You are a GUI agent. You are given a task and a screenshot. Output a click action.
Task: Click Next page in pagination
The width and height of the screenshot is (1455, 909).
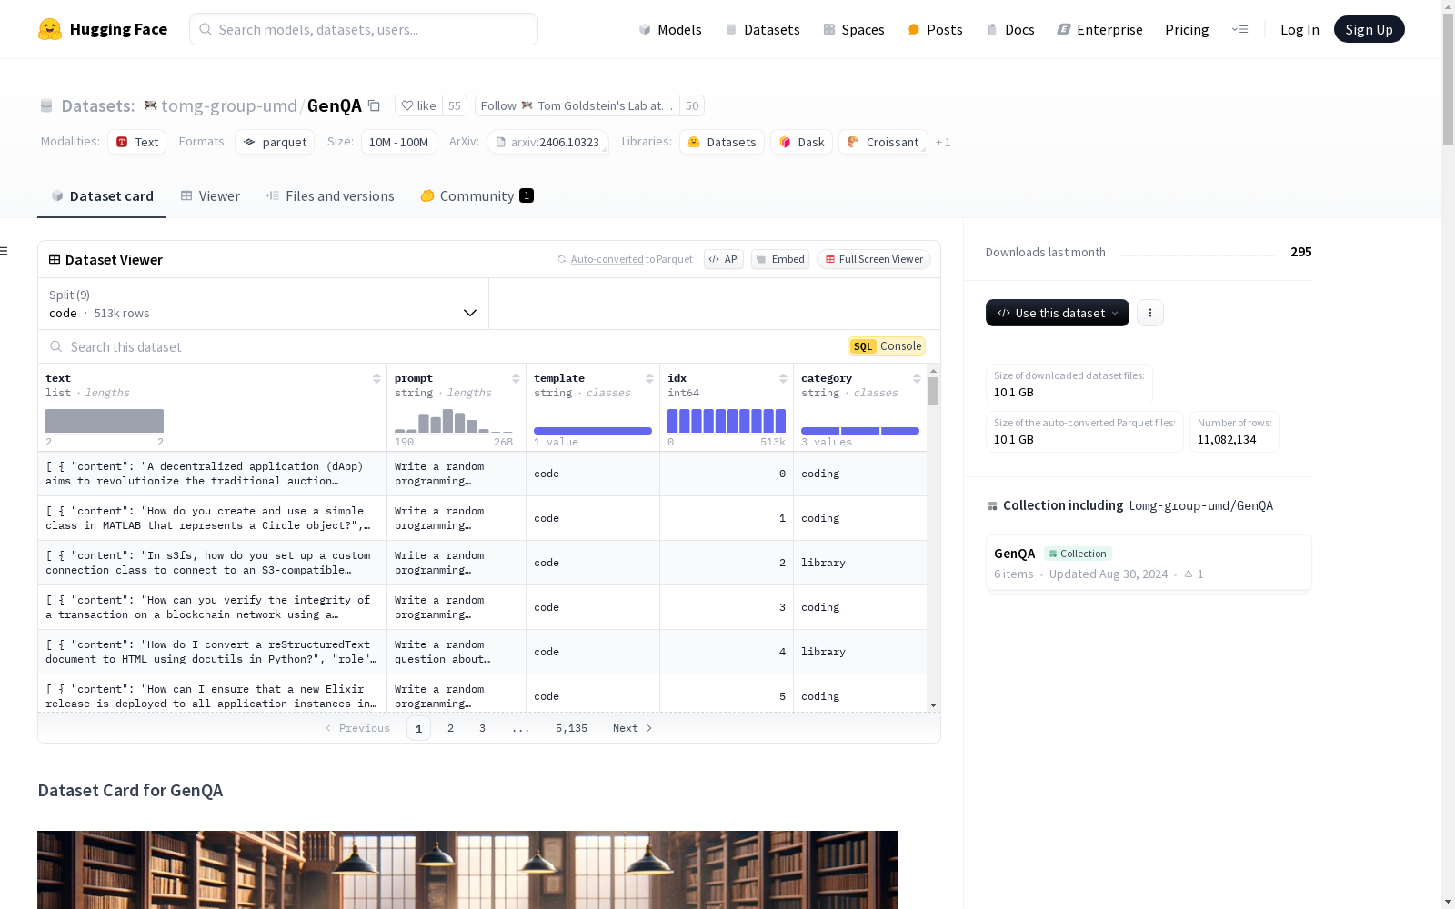[632, 728]
